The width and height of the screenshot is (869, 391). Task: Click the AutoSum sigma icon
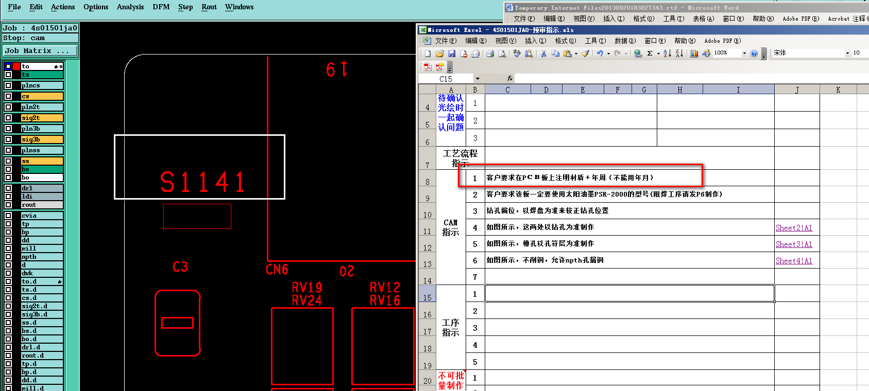coord(650,54)
